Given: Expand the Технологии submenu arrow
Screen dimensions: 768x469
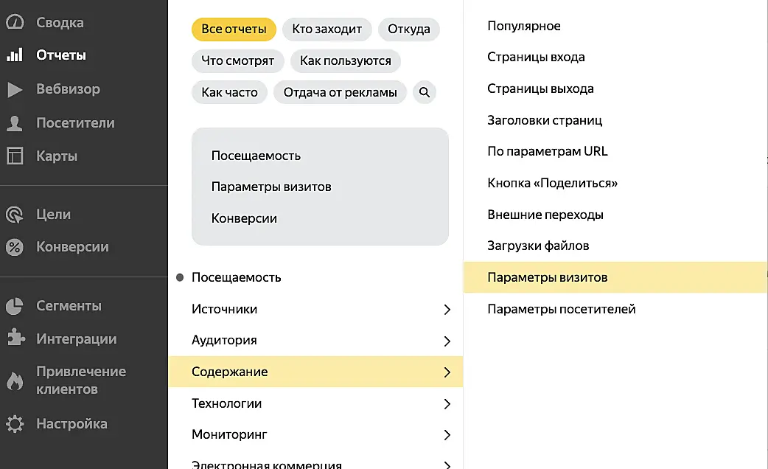Looking at the screenshot, I should [447, 404].
